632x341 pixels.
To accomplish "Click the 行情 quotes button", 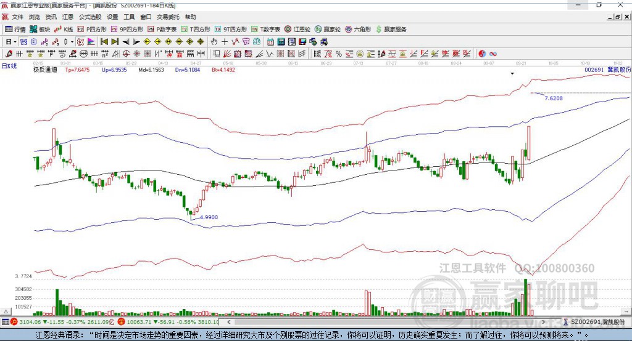I will coord(15,30).
